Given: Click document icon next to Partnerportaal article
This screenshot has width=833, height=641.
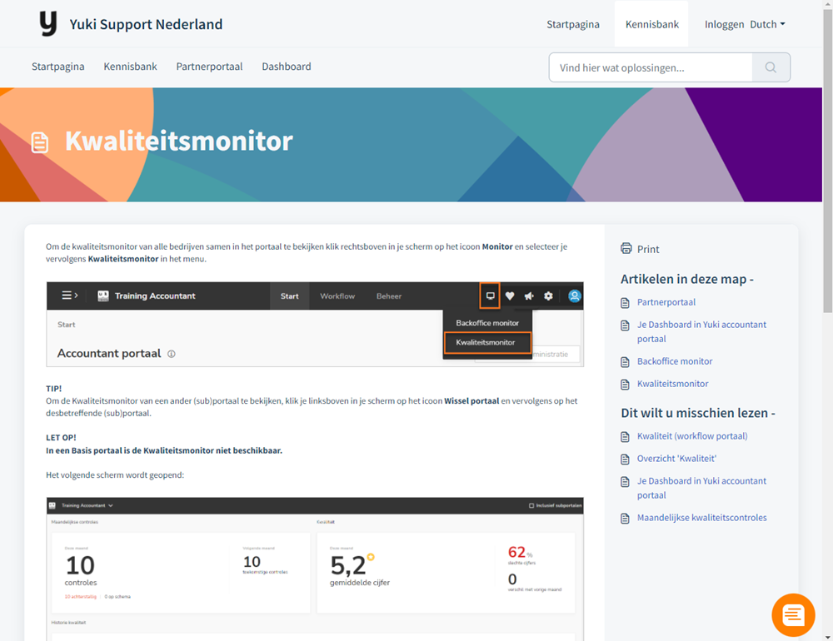Looking at the screenshot, I should (626, 303).
